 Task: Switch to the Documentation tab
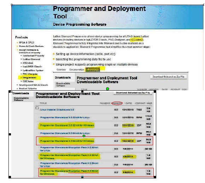tap(77, 70)
